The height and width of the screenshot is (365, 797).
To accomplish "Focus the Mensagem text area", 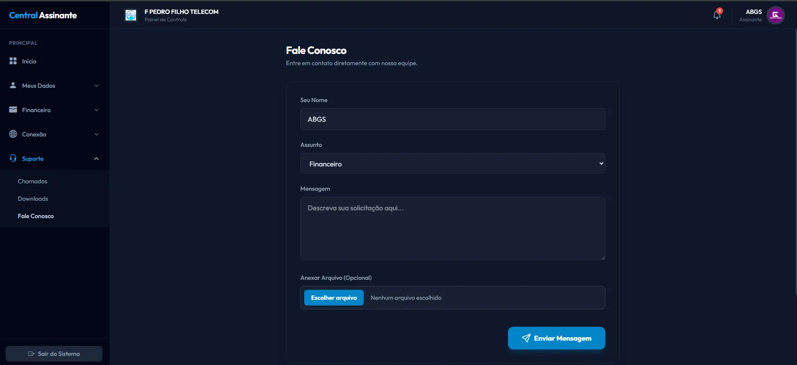I will pyautogui.click(x=452, y=229).
